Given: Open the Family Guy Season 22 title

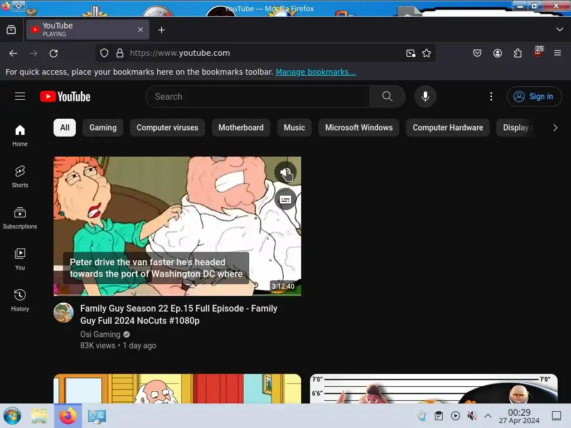Looking at the screenshot, I should (179, 314).
